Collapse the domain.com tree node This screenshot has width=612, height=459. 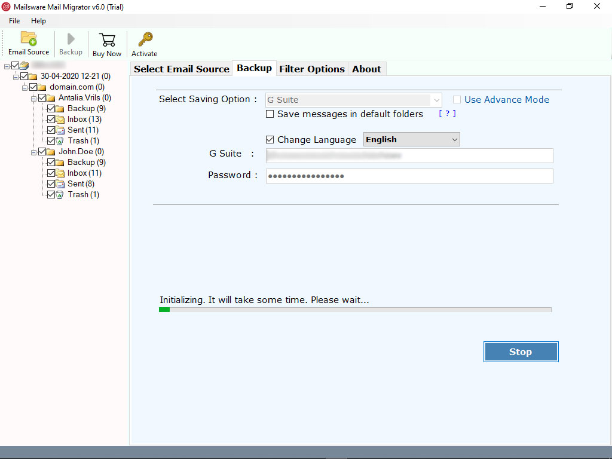coord(25,88)
